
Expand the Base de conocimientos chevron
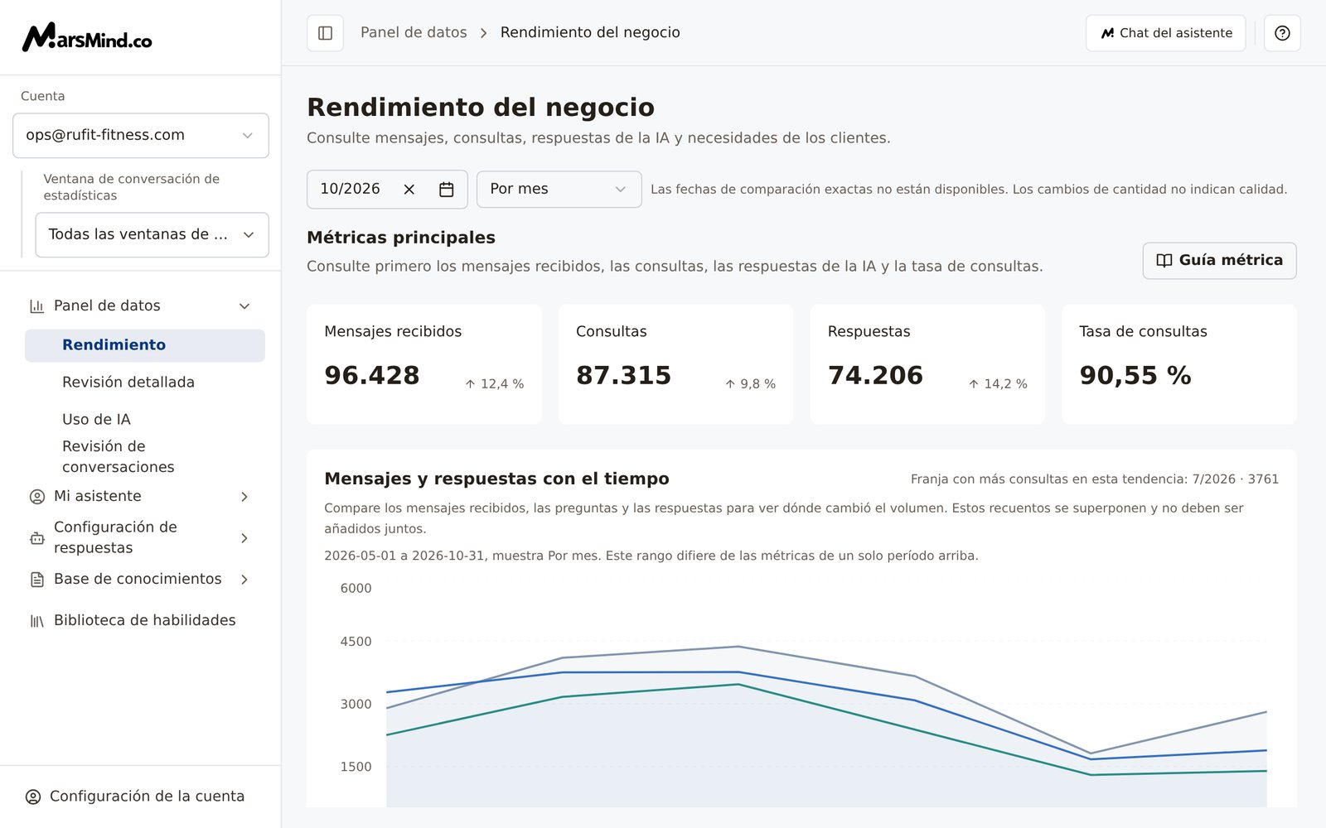point(244,580)
